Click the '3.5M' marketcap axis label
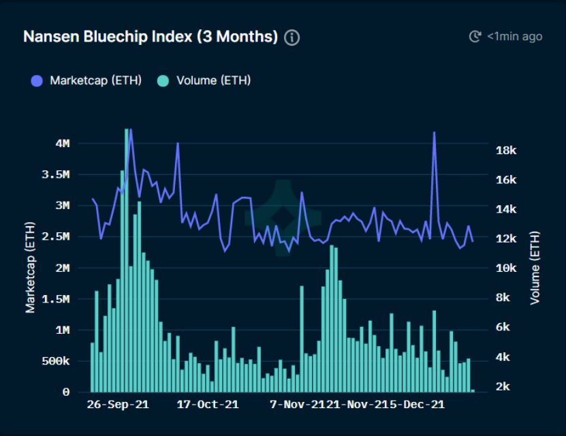 (56, 174)
